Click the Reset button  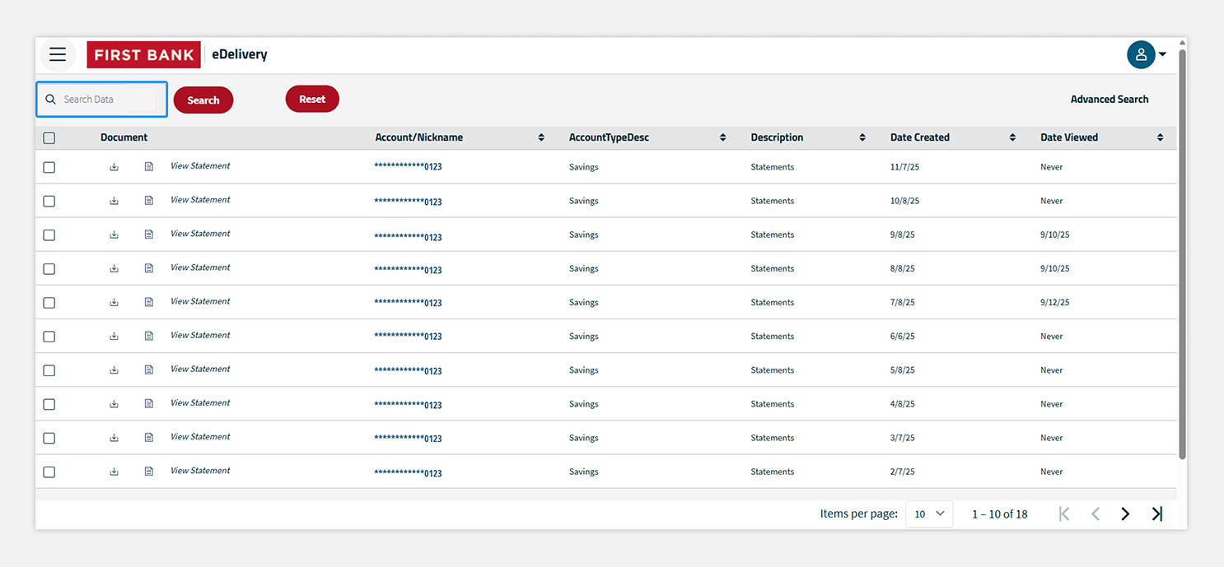tap(312, 99)
